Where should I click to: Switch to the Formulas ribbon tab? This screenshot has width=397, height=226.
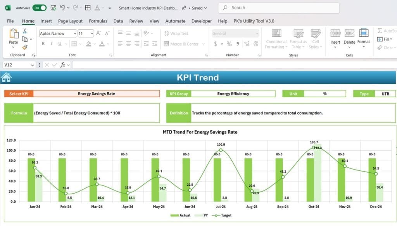point(98,21)
